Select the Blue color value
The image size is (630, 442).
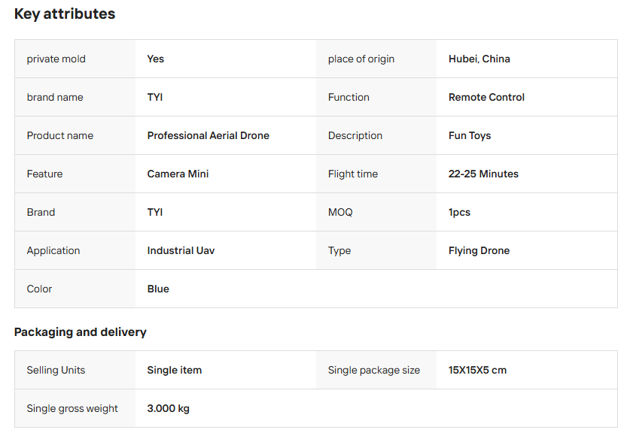[158, 289]
